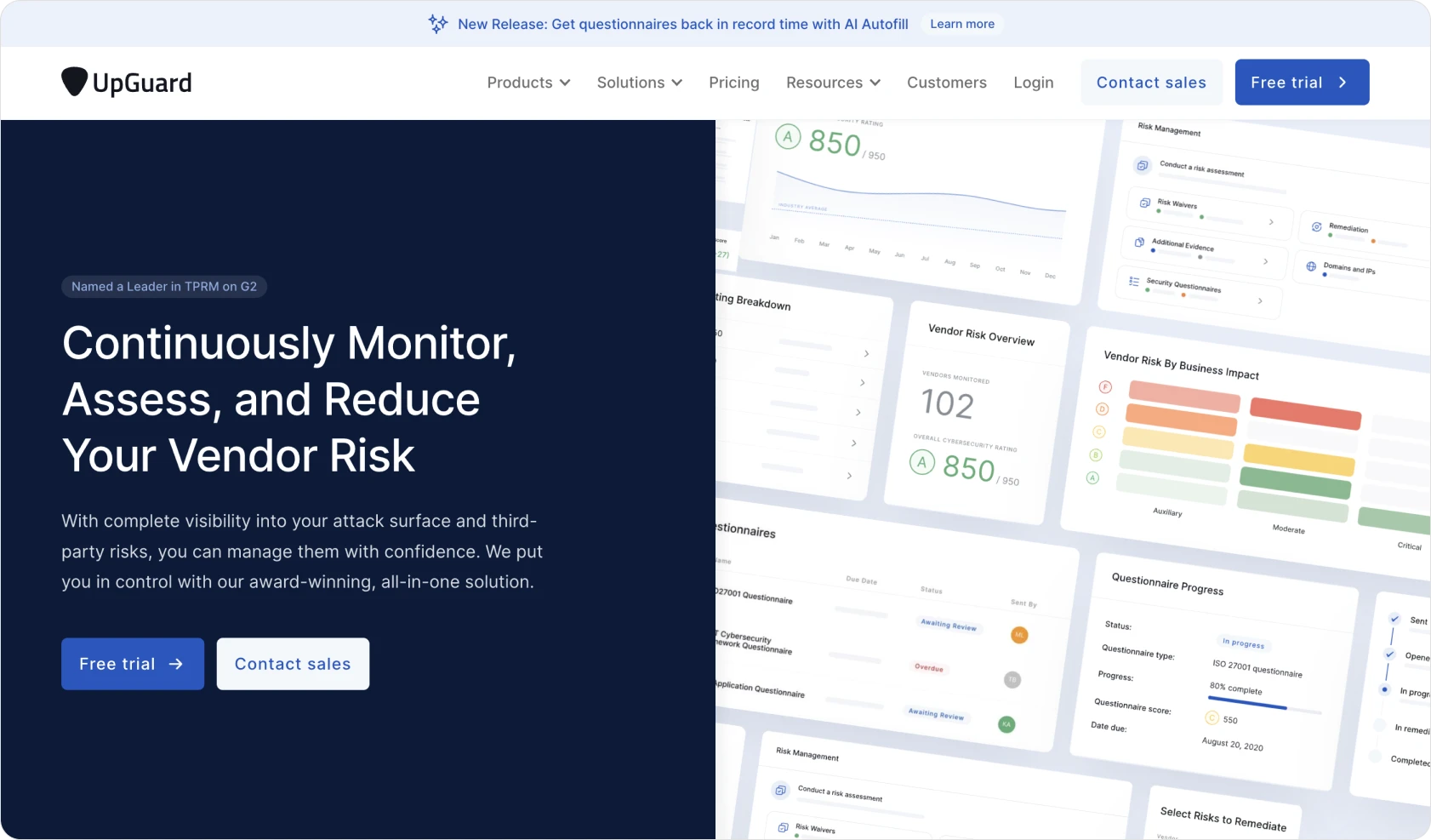Viewport: 1431px width, 840px height.
Task: Click the Vendor Risk Overview card
Action: 975,413
